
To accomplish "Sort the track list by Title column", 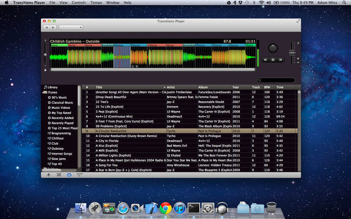I will [x=130, y=87].
